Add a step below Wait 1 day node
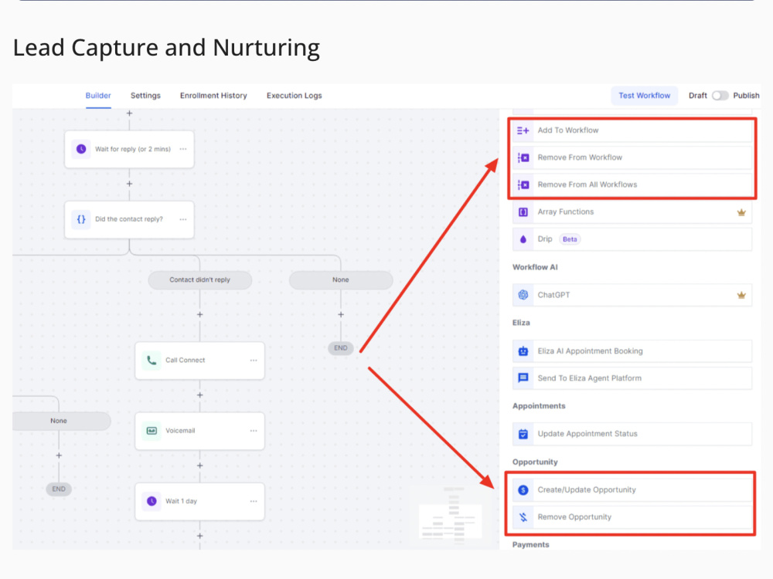Image resolution: width=773 pixels, height=579 pixels. (199, 537)
